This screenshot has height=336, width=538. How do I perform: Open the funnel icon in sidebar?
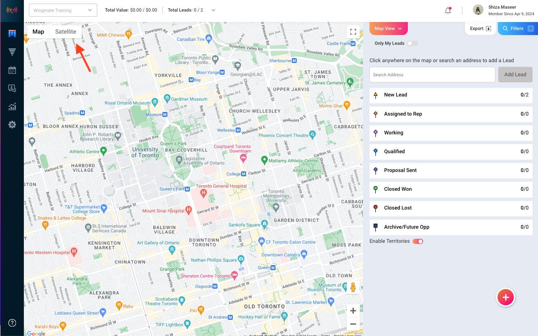[12, 52]
